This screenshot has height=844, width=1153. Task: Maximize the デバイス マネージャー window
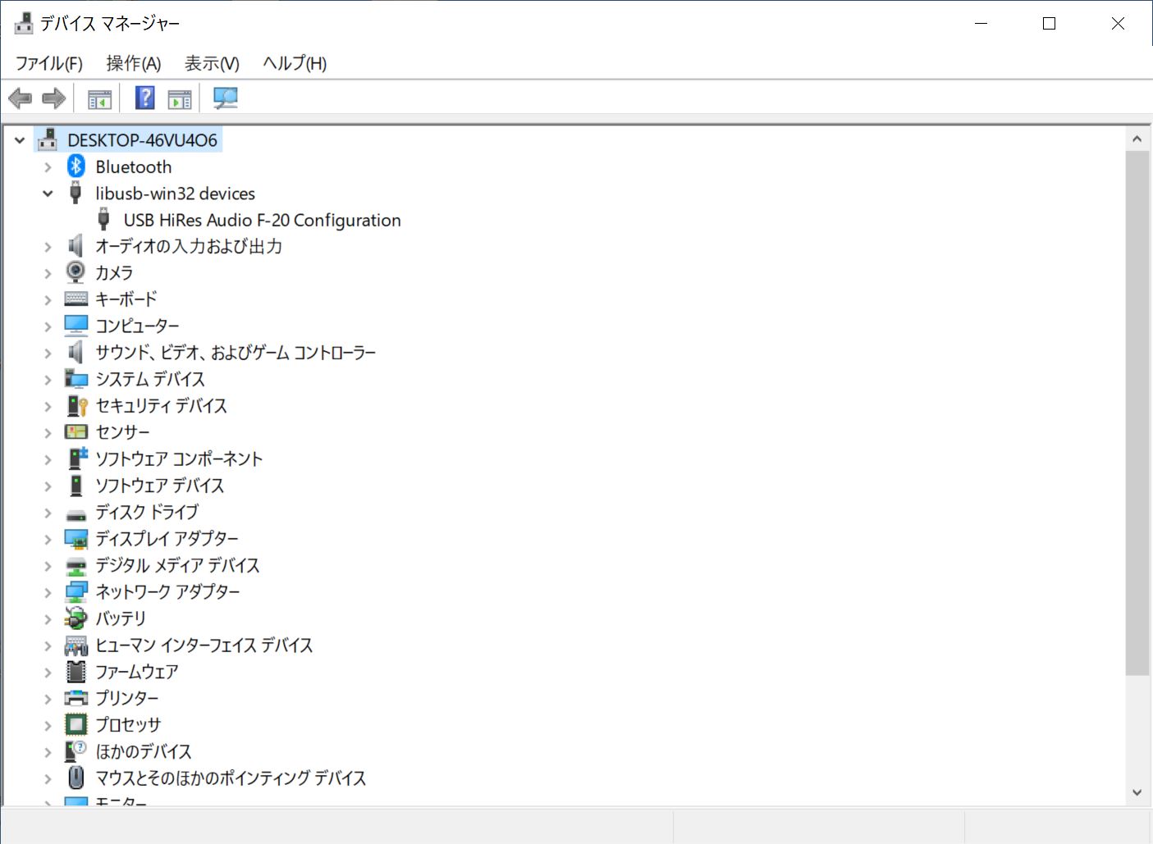click(x=1049, y=23)
